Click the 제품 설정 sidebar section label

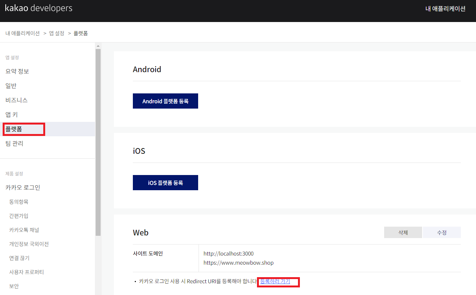click(x=14, y=174)
